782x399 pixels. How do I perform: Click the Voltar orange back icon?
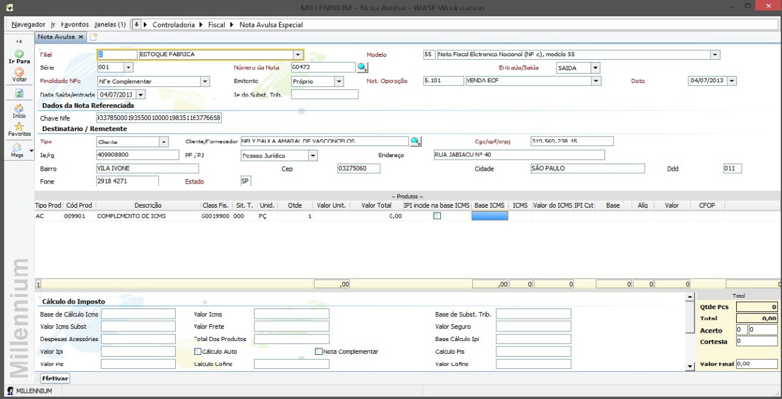click(19, 72)
